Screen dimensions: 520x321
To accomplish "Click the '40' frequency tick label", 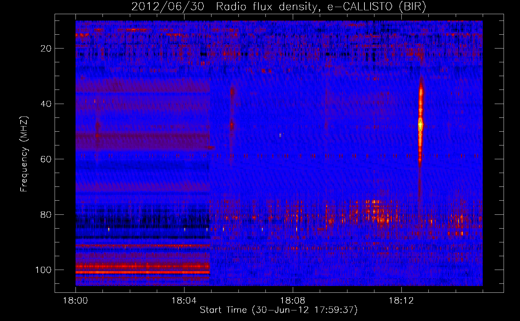I will tap(46, 104).
